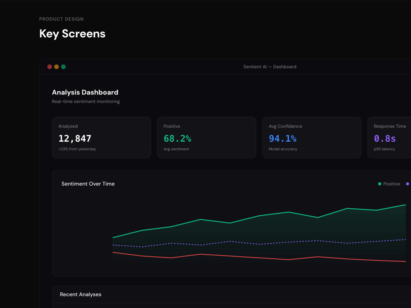Open the Avg Confidence stat card
The height and width of the screenshot is (308, 411).
coord(312,138)
